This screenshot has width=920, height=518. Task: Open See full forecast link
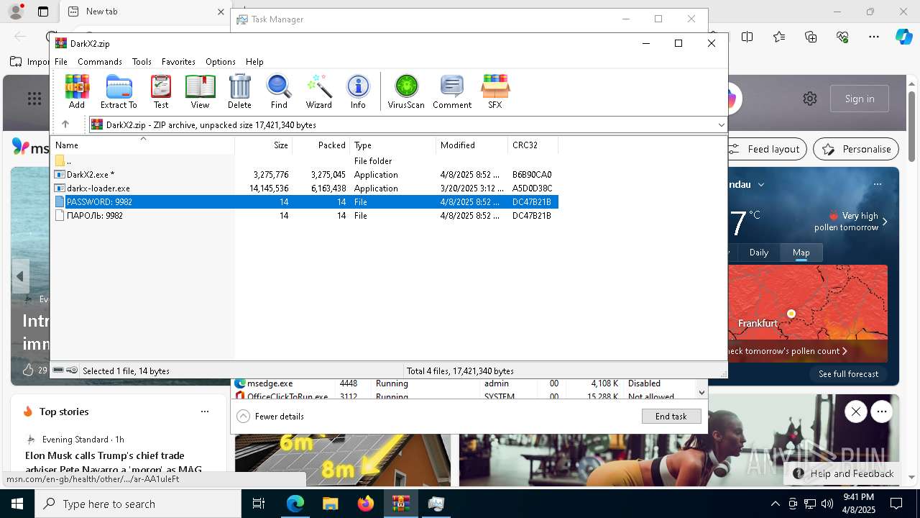pyautogui.click(x=849, y=374)
